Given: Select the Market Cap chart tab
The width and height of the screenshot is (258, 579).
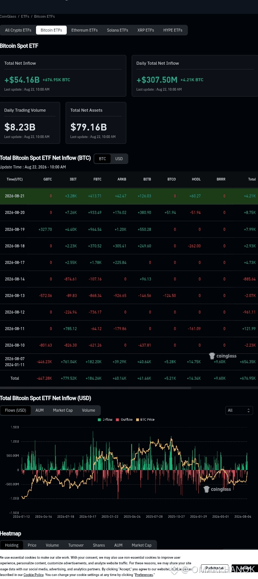Looking at the screenshot, I should click(x=63, y=410).
